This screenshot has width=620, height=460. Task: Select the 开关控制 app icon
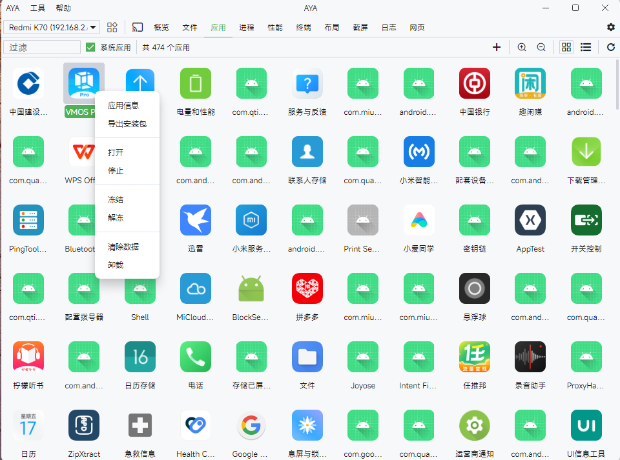coord(586,220)
